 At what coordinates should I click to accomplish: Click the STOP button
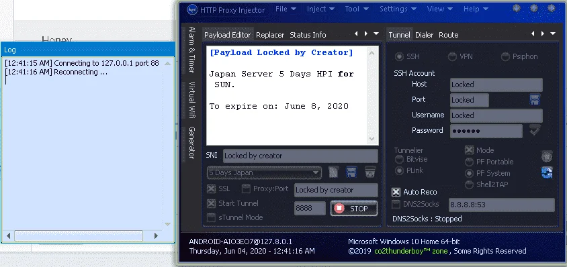[x=354, y=209]
